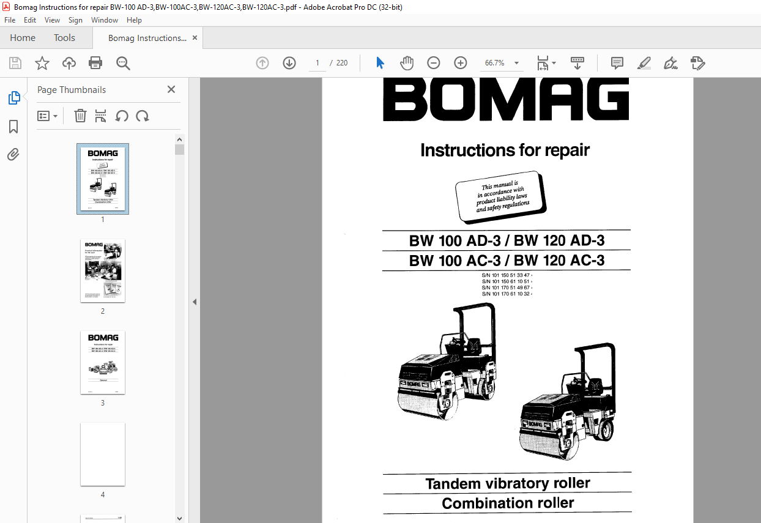Click 'Tandem vibratory roller' text
This screenshot has width=761, height=523.
coord(508,484)
